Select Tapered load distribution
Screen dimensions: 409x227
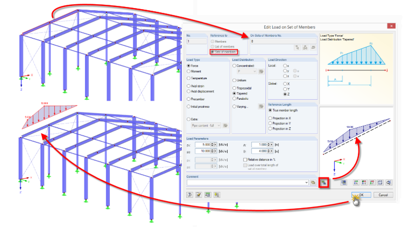pos(234,93)
